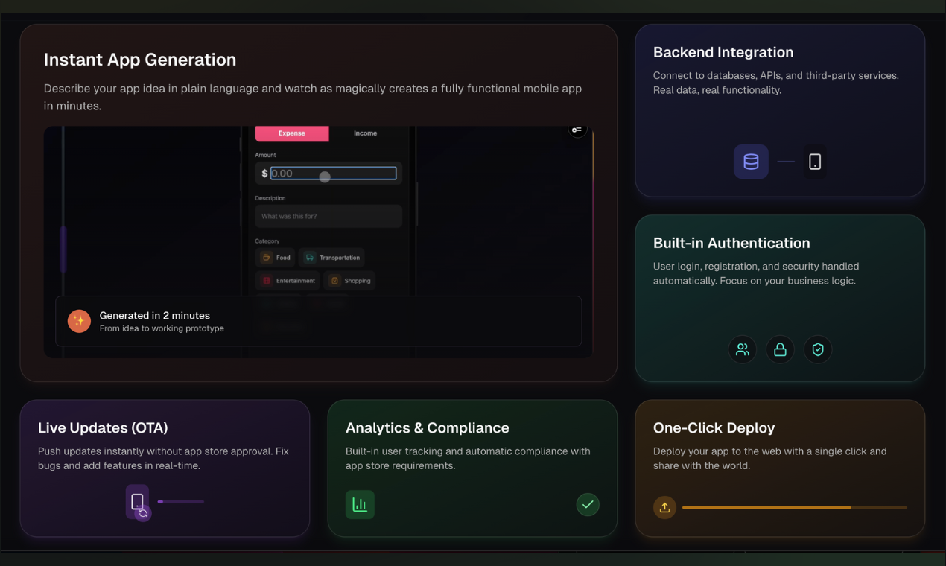Click the users icon in Built-in Authentication
Image resolution: width=946 pixels, height=566 pixels.
click(x=743, y=349)
